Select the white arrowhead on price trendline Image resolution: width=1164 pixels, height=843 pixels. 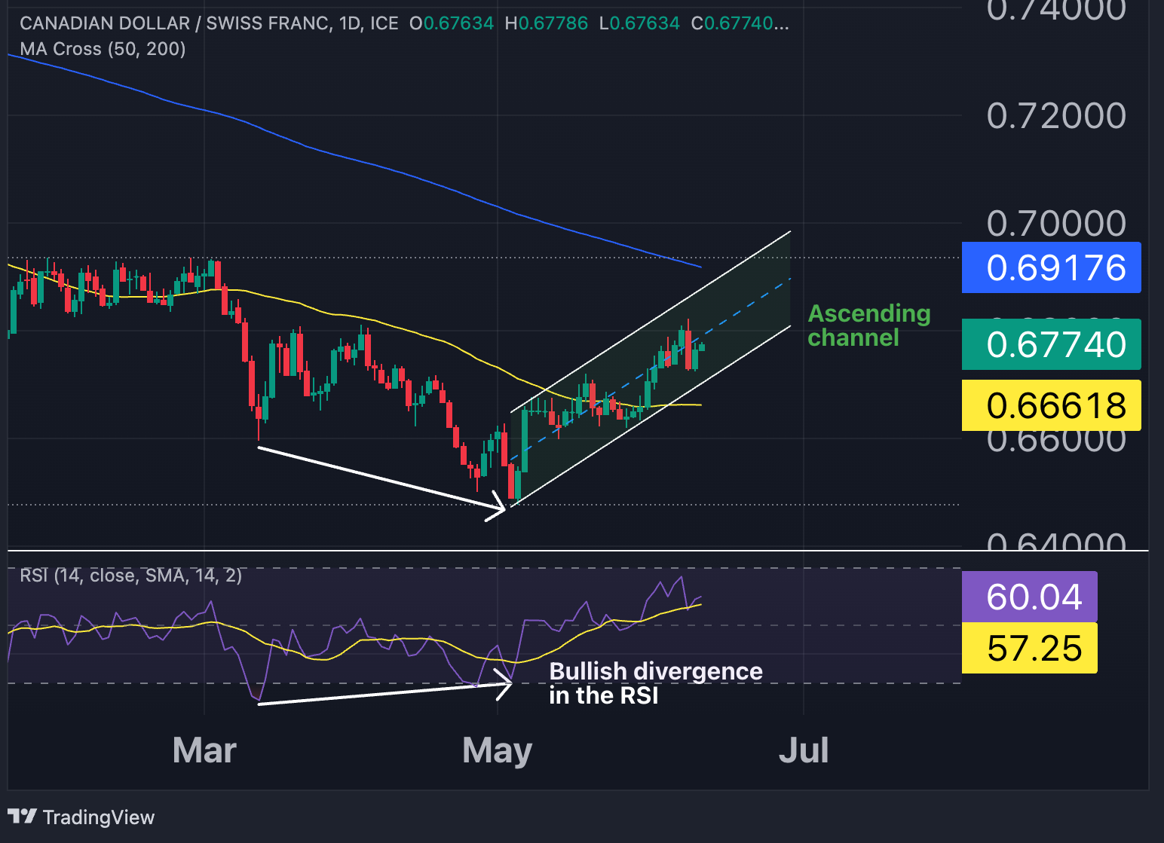496,505
